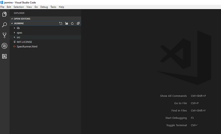Open the SpecRunner.html file
The image size is (221, 134).
[27, 47]
